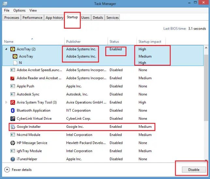210x179 pixels.
Task: Select the Google Installer row name
Action: pos(29,127)
